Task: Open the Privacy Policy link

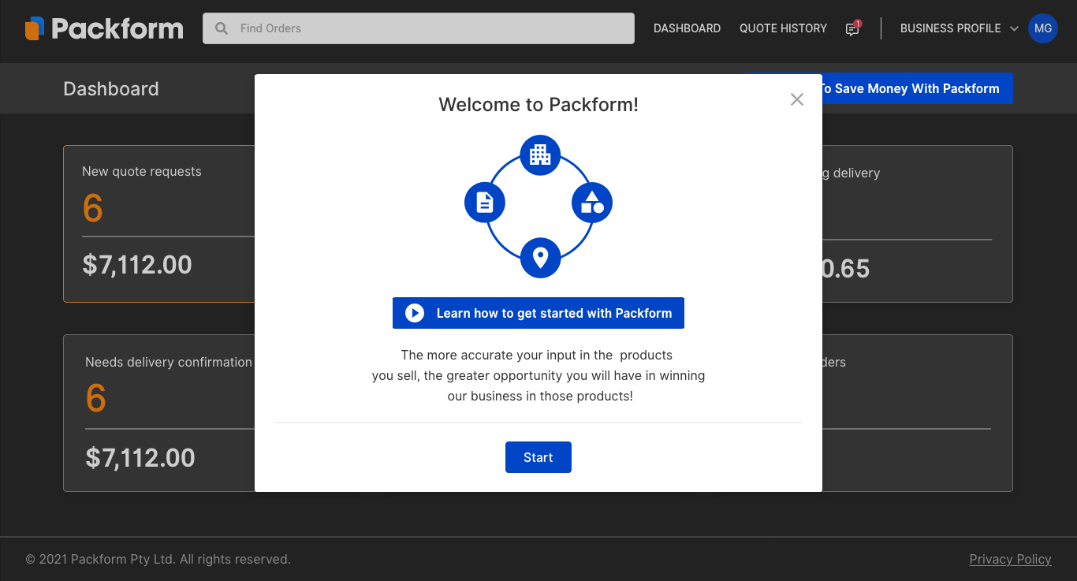Action: pos(1010,559)
